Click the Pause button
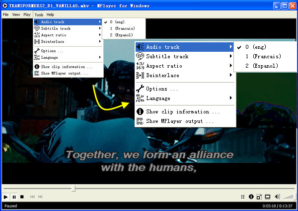The image size is (298, 211). coord(14,197)
